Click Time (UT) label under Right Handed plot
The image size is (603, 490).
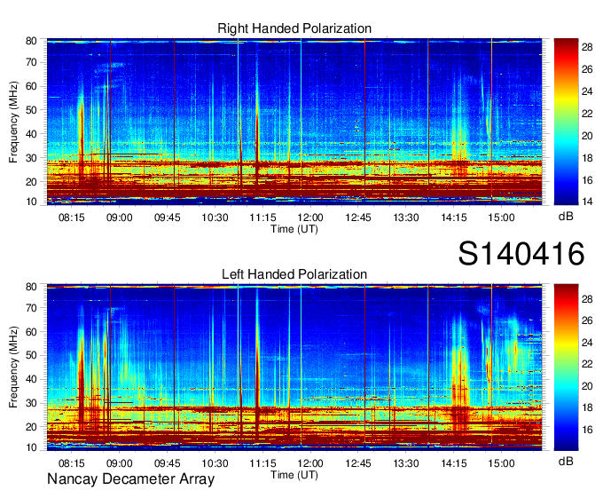(294, 229)
